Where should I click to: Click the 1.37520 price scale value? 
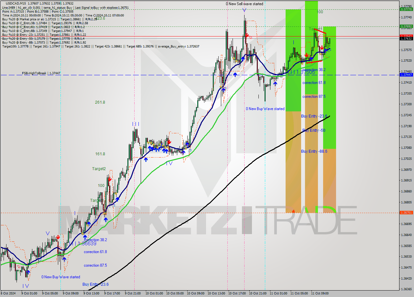(406, 60)
